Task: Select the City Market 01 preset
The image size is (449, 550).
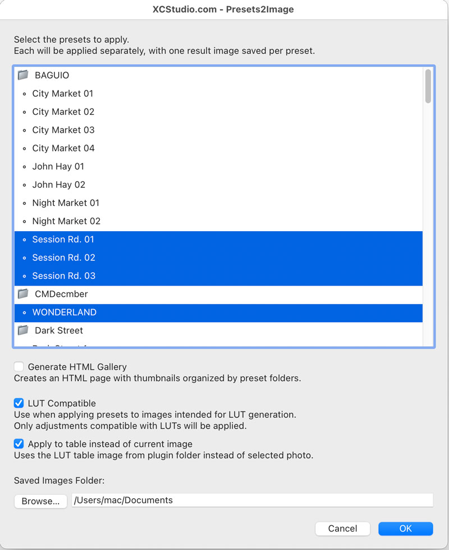Action: coord(62,93)
